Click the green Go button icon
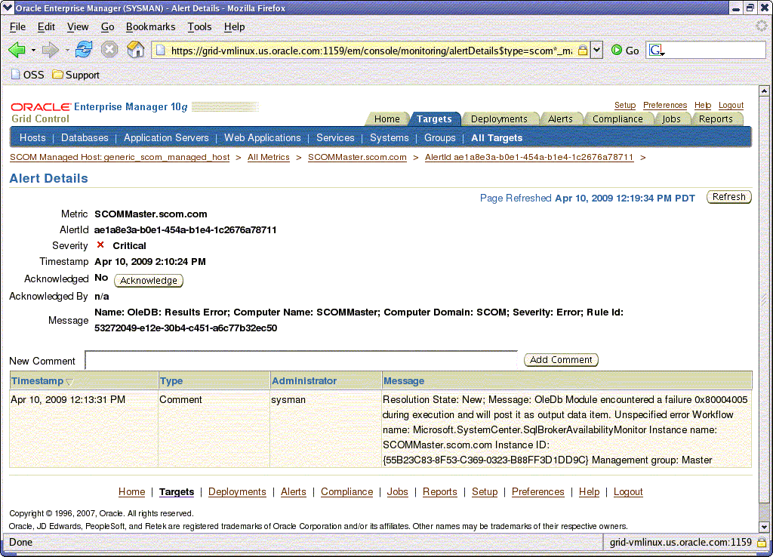 pyautogui.click(x=616, y=50)
